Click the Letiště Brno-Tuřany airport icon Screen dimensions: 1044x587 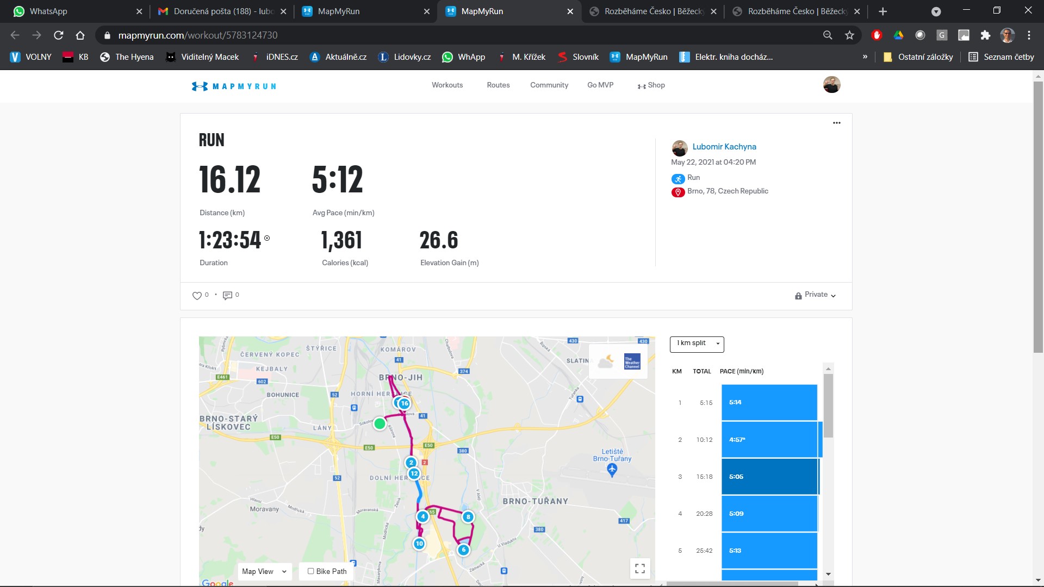tap(612, 470)
